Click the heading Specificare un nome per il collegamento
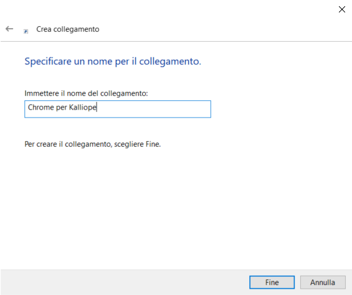This screenshot has height=295, width=352. tap(113, 61)
